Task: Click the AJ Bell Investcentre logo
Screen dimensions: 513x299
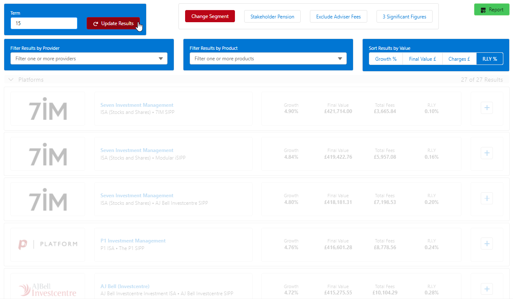Action: coord(48,290)
